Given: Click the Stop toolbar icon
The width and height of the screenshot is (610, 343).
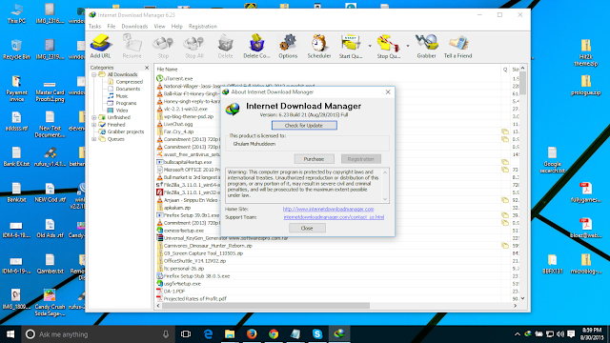Looking at the screenshot, I should point(163,47).
